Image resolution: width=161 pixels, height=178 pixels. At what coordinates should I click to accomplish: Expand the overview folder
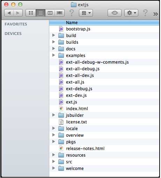click(x=53, y=135)
